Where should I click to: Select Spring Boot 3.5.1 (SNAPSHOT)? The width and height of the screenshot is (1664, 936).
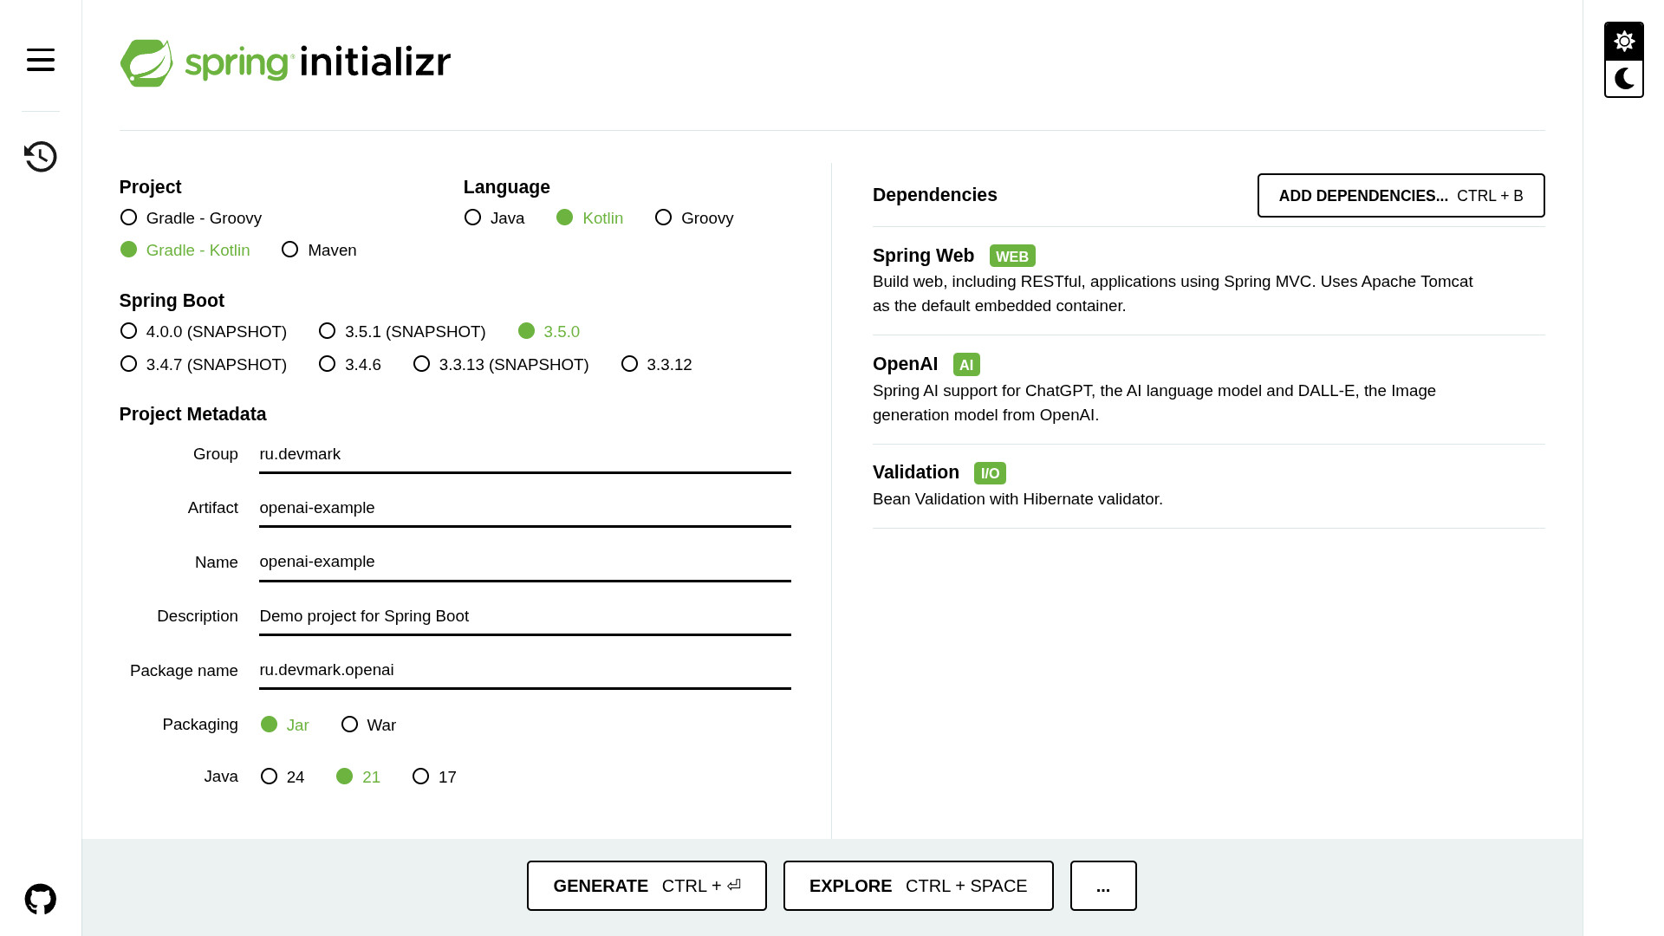tap(402, 332)
